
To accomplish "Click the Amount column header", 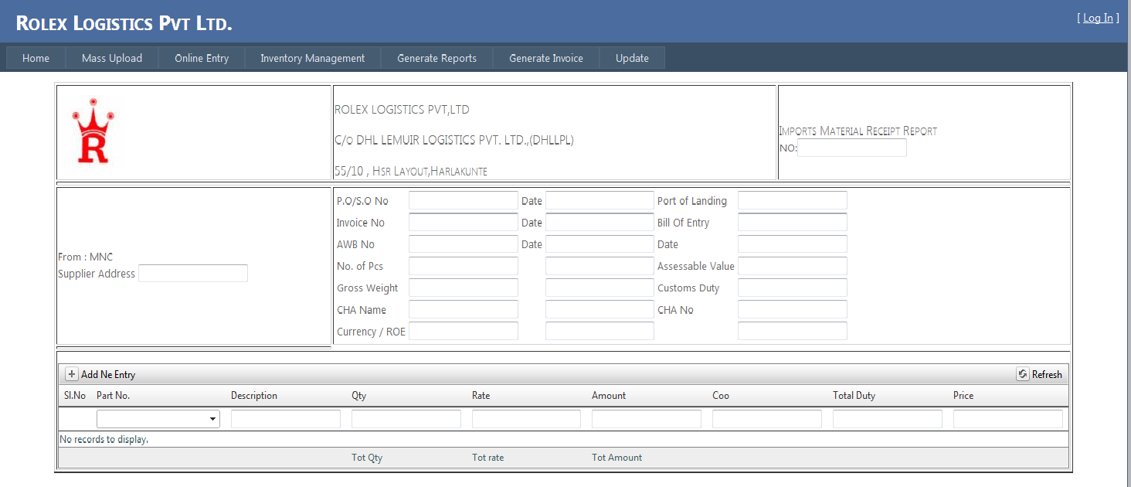I will 609,395.
